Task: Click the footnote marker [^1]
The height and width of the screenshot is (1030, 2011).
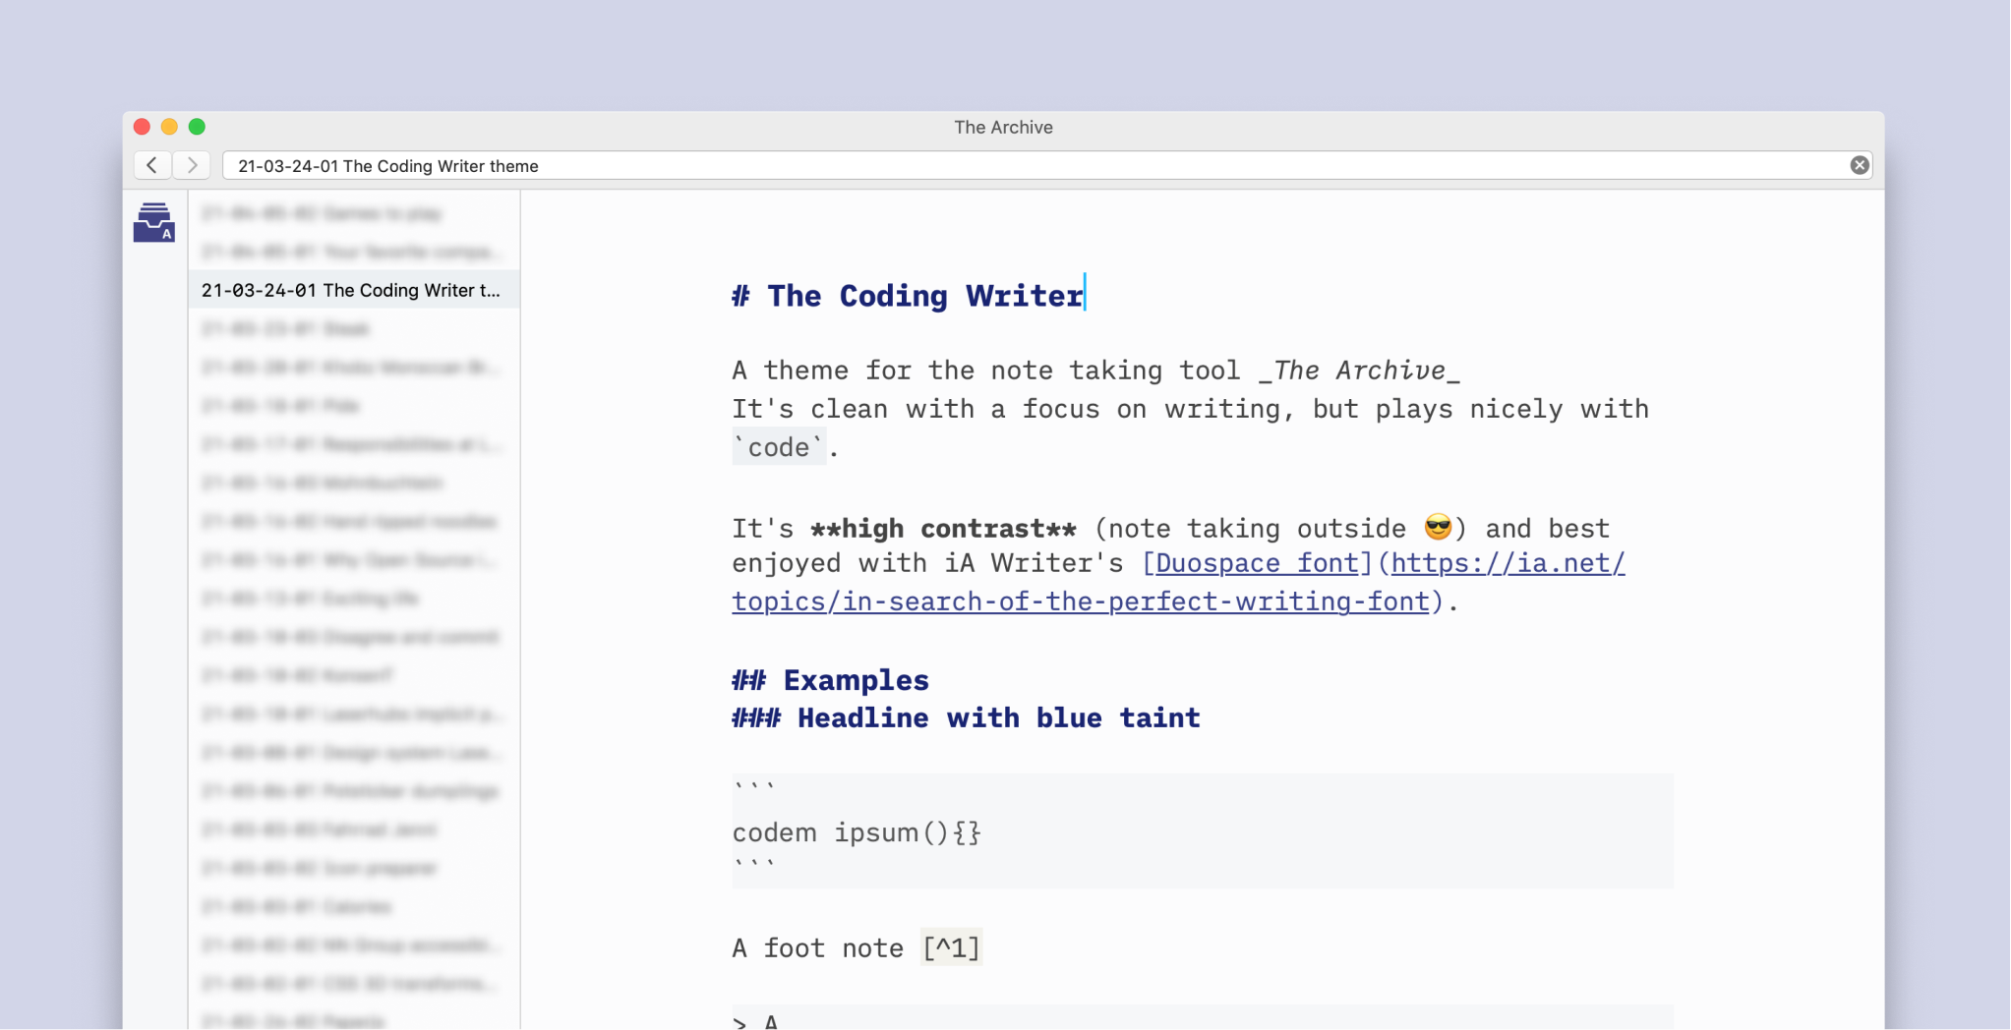Action: (x=951, y=947)
